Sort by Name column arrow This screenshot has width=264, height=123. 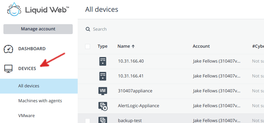click(x=133, y=46)
